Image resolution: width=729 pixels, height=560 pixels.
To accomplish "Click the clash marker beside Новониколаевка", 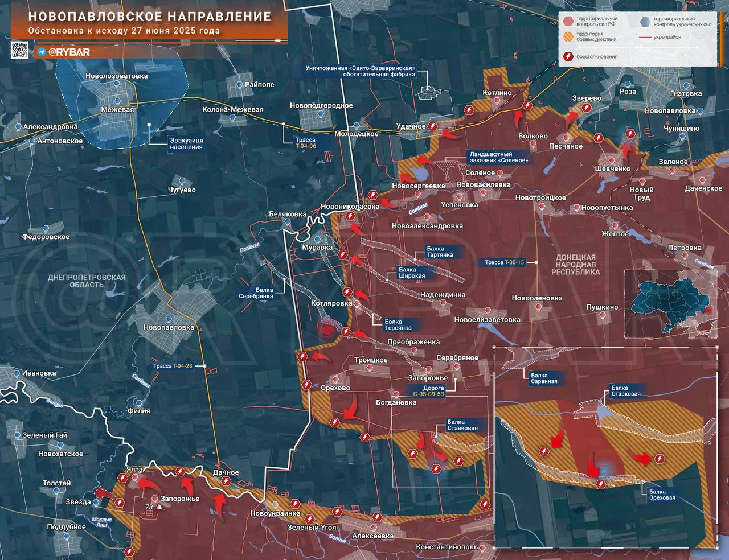I will click(x=372, y=195).
